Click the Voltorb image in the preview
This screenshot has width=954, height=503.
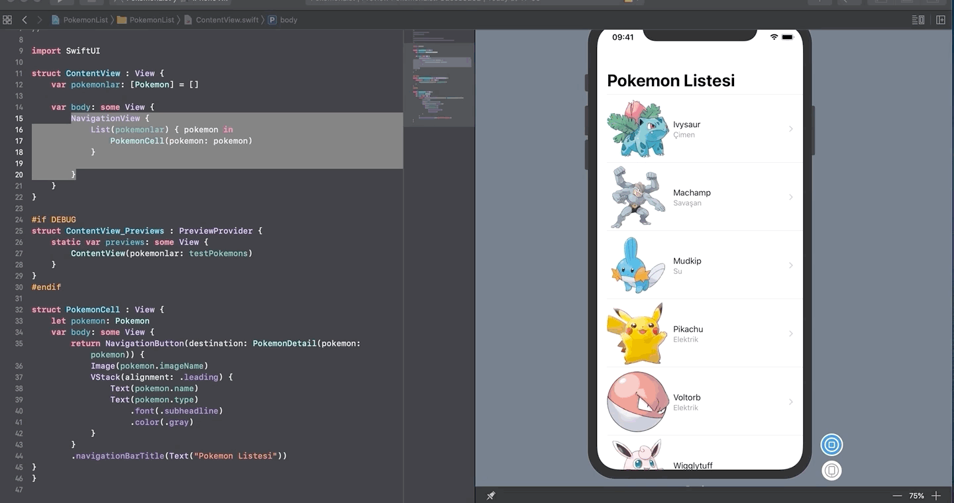point(639,402)
